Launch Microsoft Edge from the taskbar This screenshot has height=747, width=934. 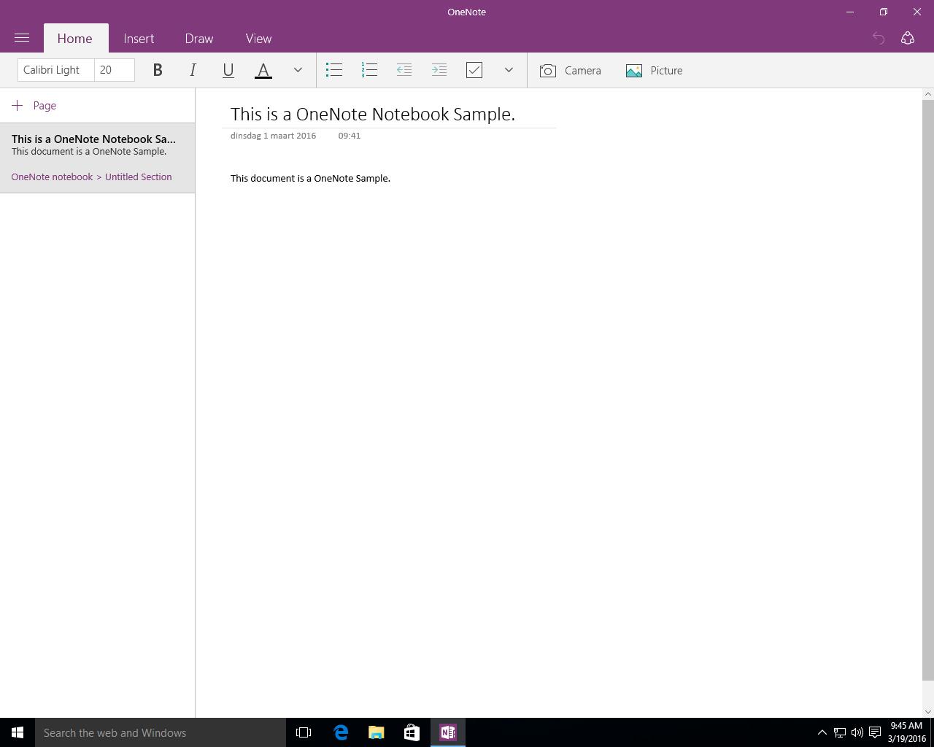click(341, 732)
